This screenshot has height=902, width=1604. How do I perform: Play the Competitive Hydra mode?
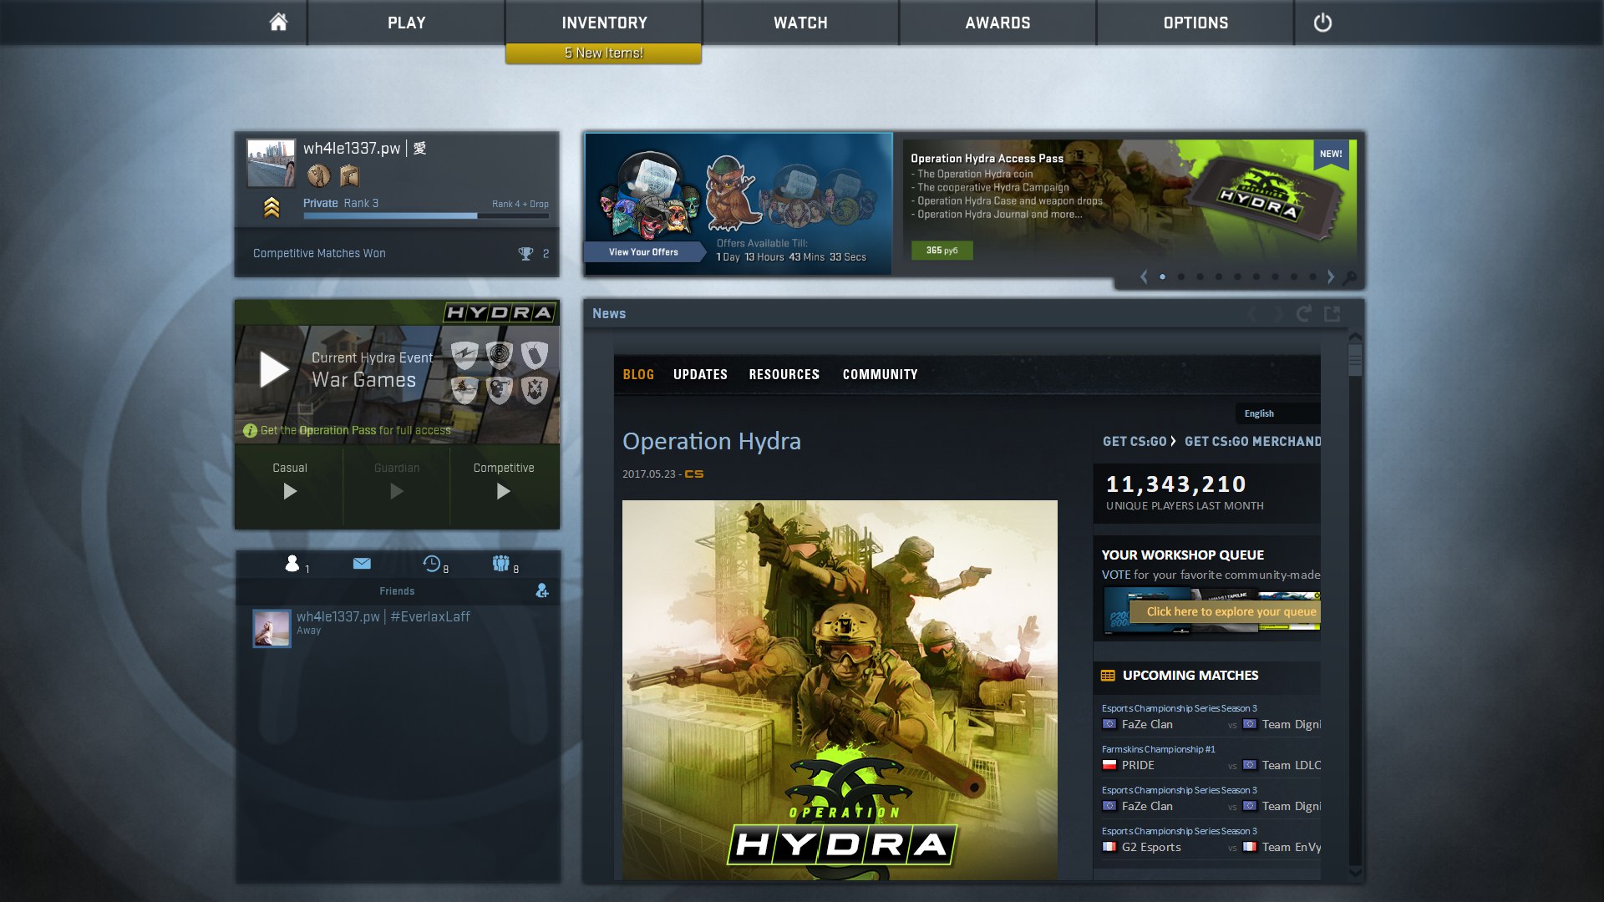click(x=503, y=491)
